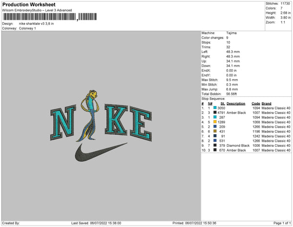Viewport: 293px width, 227px height.
Task: Select the Production Worksheet title
Action: [x=29, y=4]
